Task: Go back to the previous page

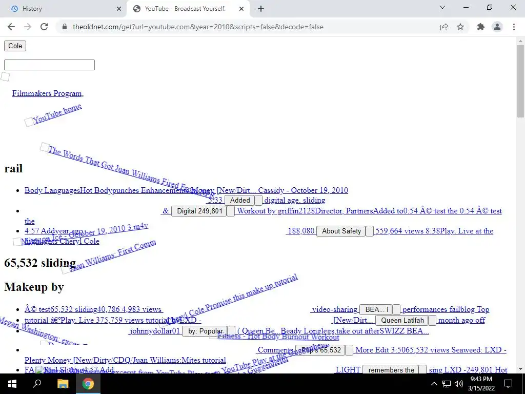Action: coord(11,27)
